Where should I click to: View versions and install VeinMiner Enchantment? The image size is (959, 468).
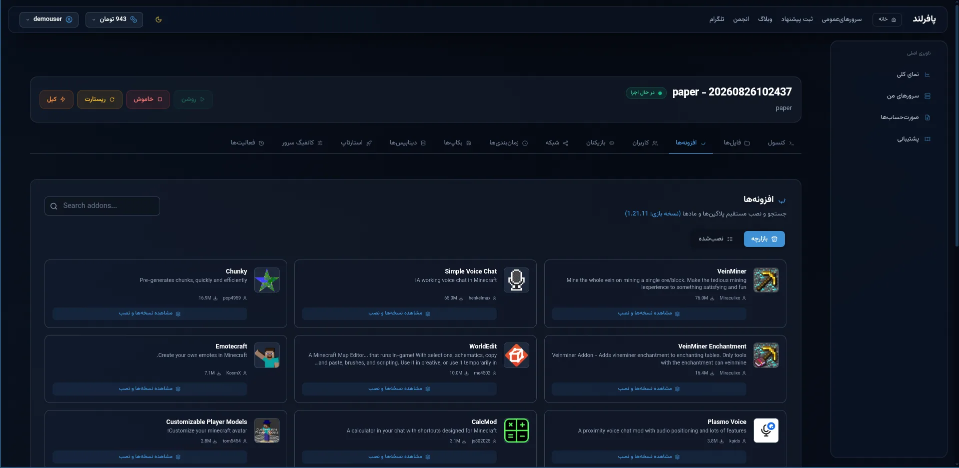tap(649, 388)
